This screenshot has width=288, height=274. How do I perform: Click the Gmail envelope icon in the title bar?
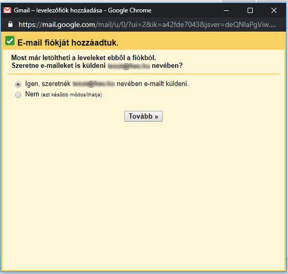coord(7,10)
